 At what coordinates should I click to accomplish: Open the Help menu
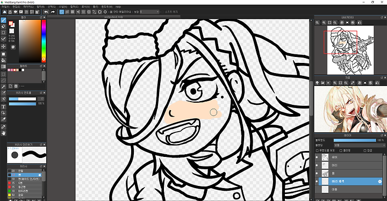pyautogui.click(x=118, y=7)
